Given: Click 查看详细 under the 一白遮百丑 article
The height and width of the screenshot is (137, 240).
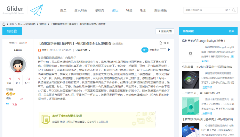Looking at the screenshot, I should [x=207, y=114].
